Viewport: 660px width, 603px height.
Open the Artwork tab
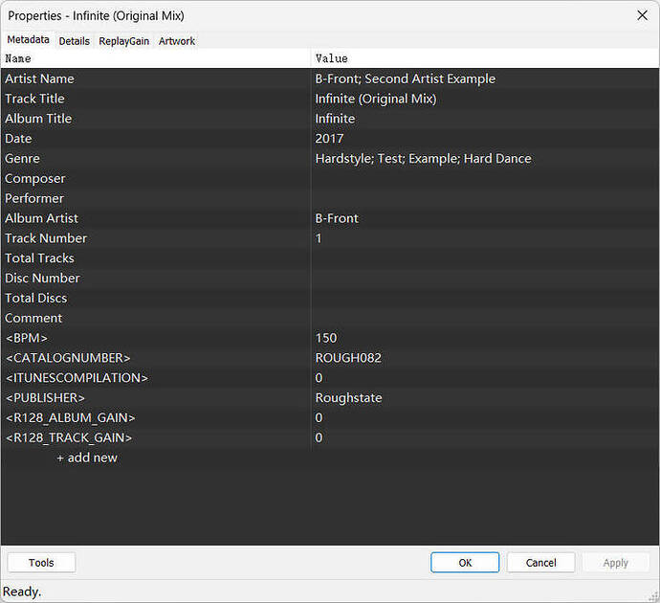point(177,41)
